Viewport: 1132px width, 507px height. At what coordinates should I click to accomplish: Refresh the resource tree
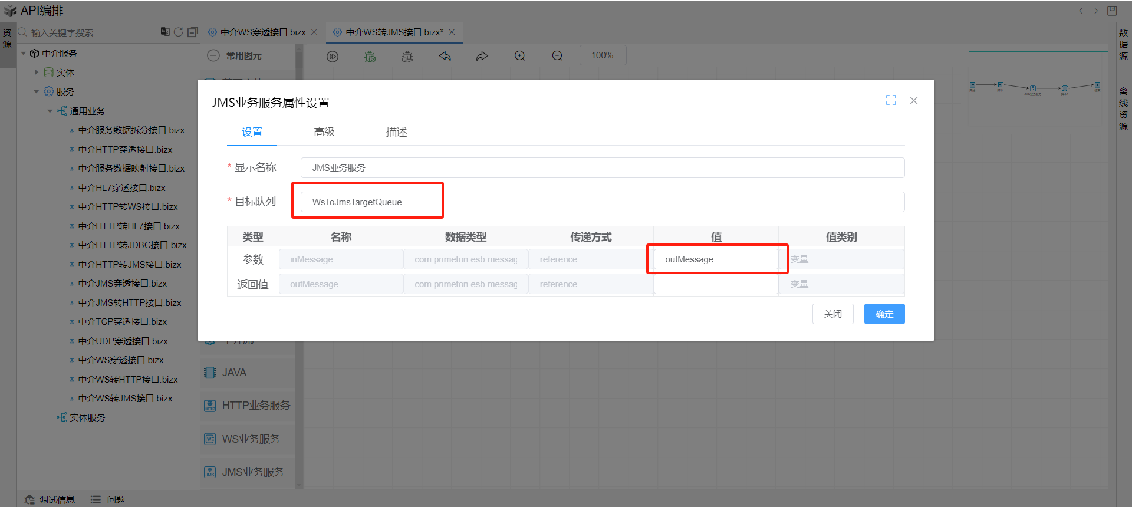pos(179,32)
